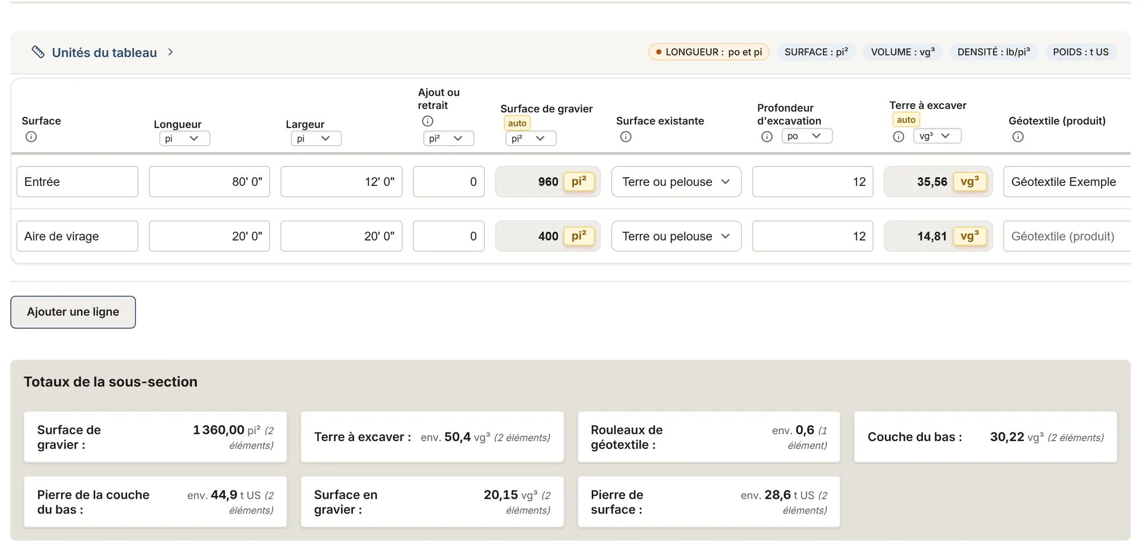Click the 960 pi² computed value
The image size is (1141, 550).
(548, 182)
